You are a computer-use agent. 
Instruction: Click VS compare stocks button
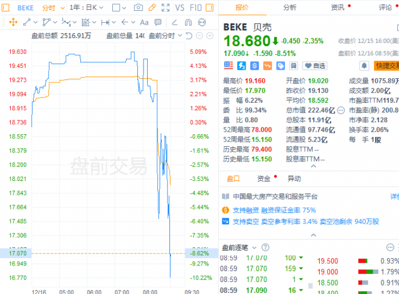[180, 8]
